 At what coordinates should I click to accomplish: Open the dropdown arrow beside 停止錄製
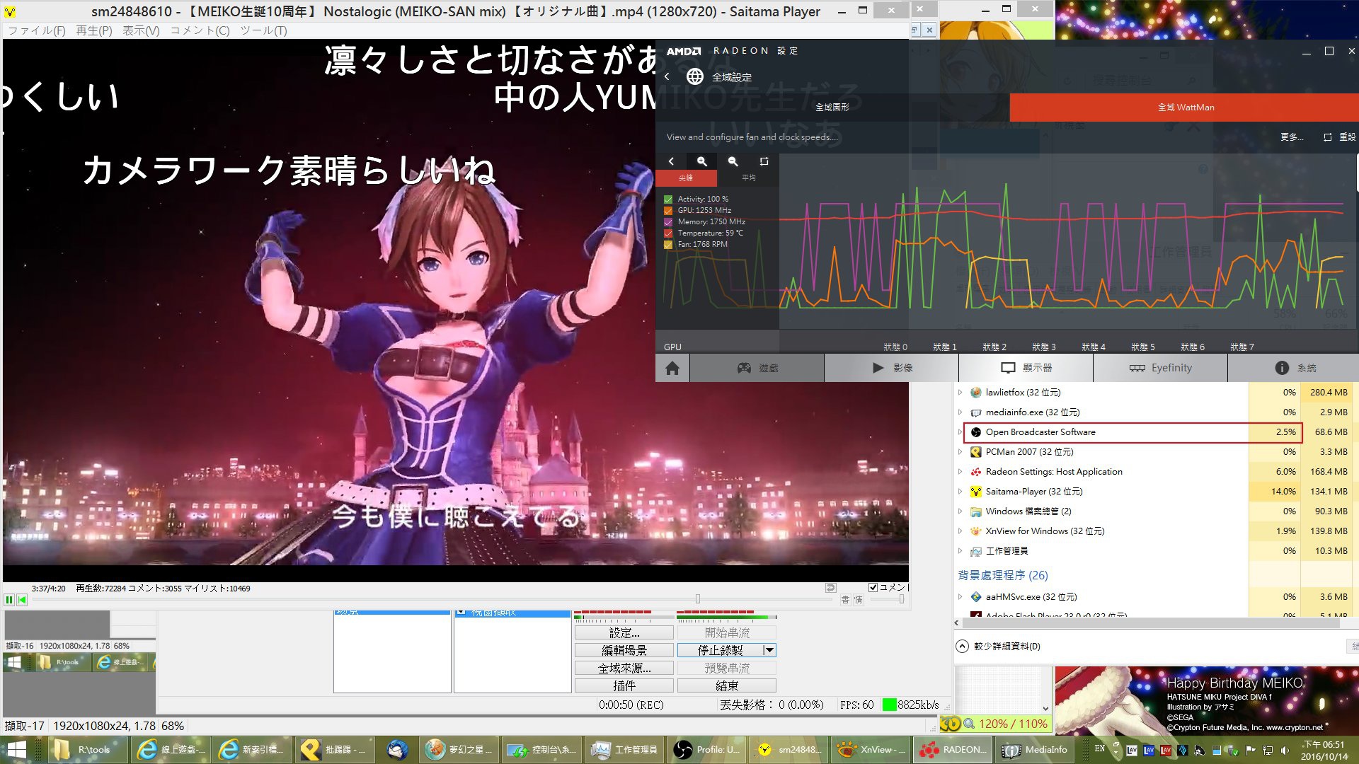pos(769,650)
